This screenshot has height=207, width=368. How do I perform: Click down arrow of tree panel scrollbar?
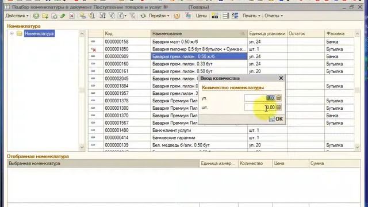pyautogui.click(x=82, y=147)
